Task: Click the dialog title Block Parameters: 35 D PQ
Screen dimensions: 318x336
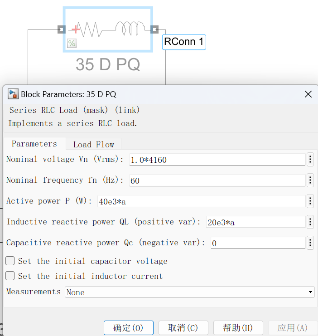Action: 68,94
